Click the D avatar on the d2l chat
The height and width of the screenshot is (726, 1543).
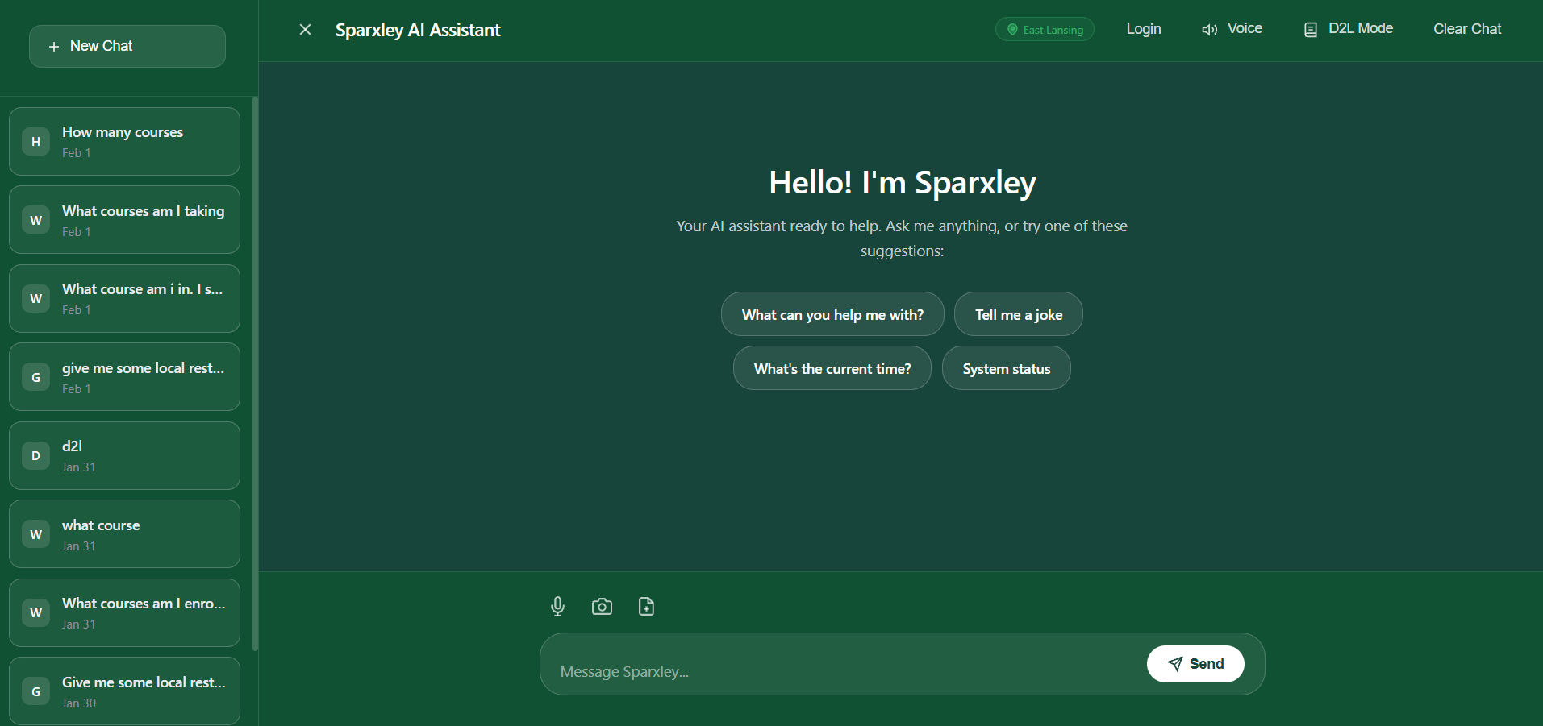35,456
